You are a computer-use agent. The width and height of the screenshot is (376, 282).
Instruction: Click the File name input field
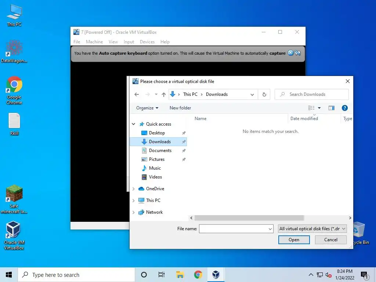[234, 229]
